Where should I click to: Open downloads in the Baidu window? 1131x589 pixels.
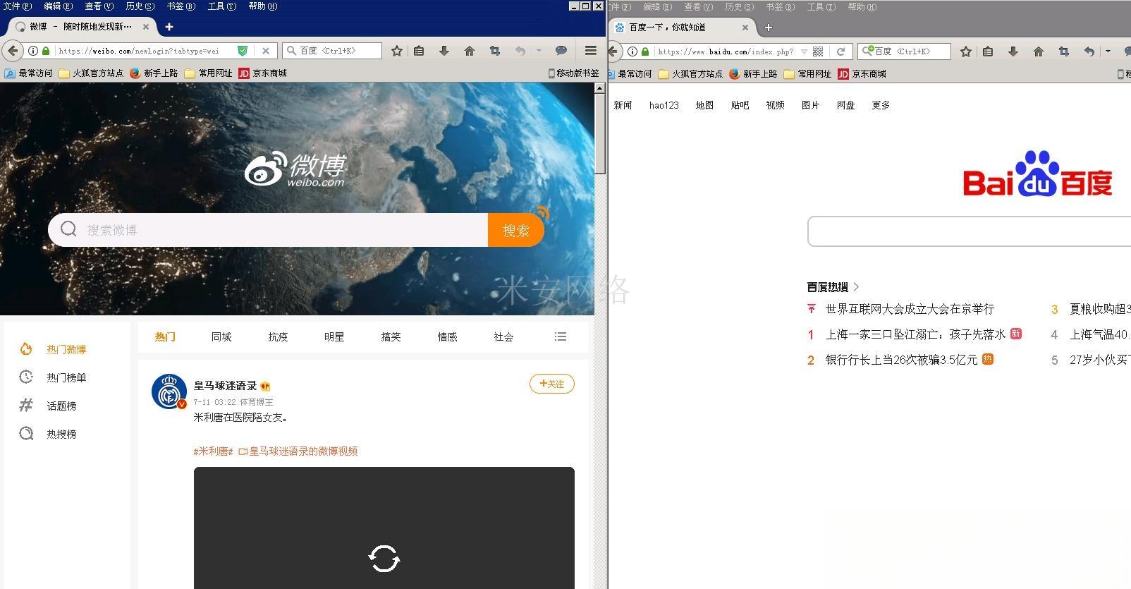click(1013, 51)
